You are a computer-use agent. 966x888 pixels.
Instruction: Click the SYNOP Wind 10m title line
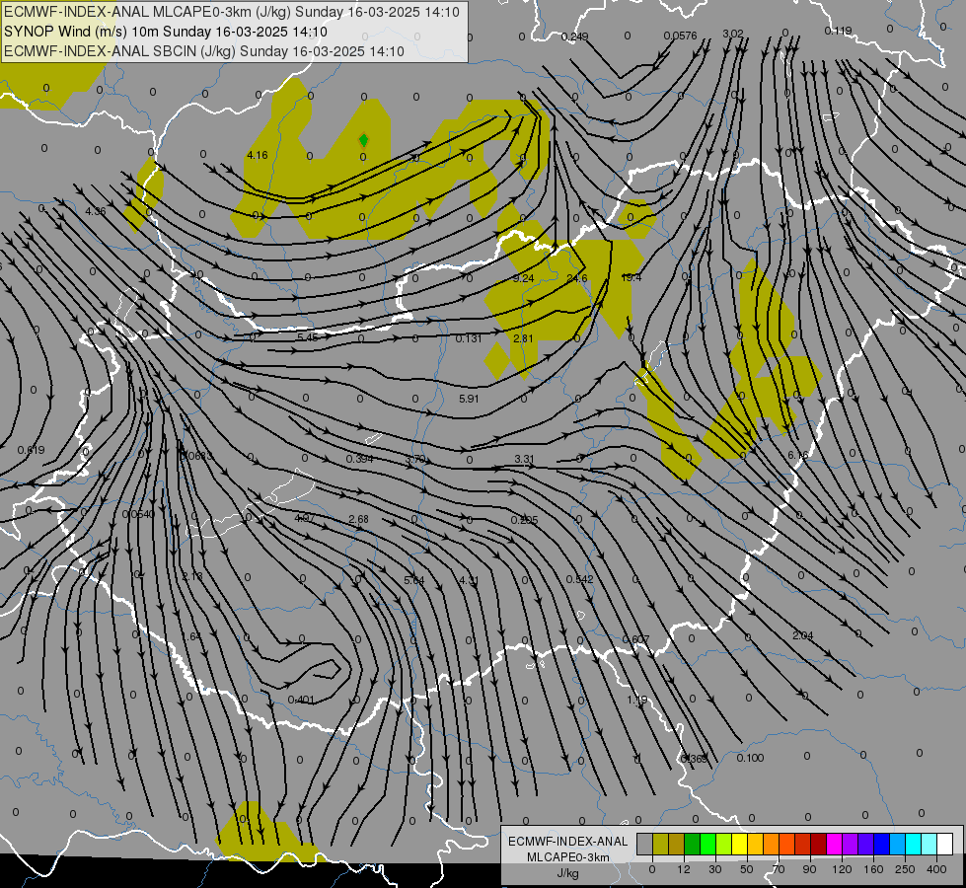(165, 32)
